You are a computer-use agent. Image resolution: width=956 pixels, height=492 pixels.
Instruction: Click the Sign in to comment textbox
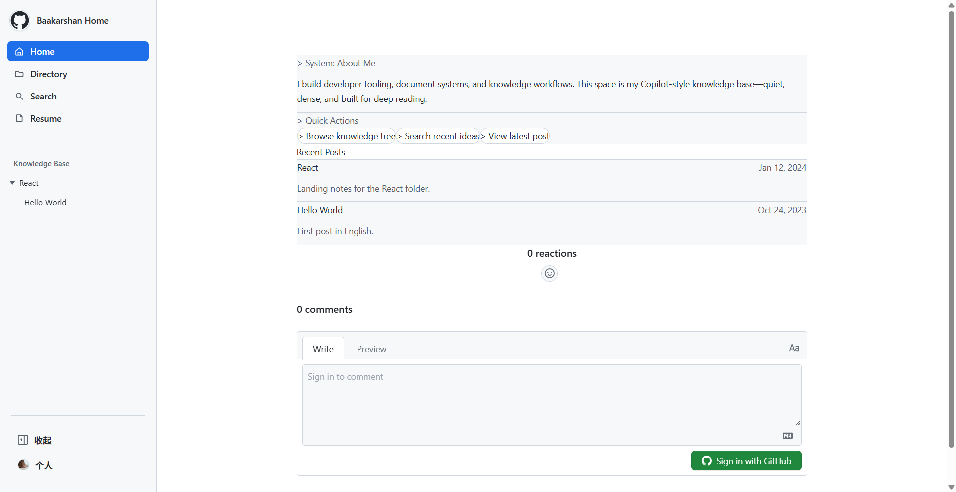click(x=551, y=395)
